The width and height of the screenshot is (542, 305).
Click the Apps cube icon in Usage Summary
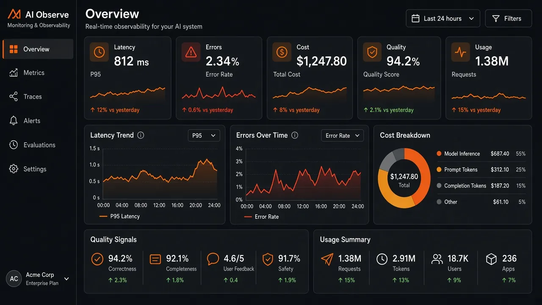click(491, 259)
